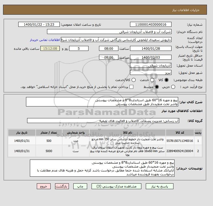
Task: Click need date 1400/01/31 in row 1
Action: point(22,141)
